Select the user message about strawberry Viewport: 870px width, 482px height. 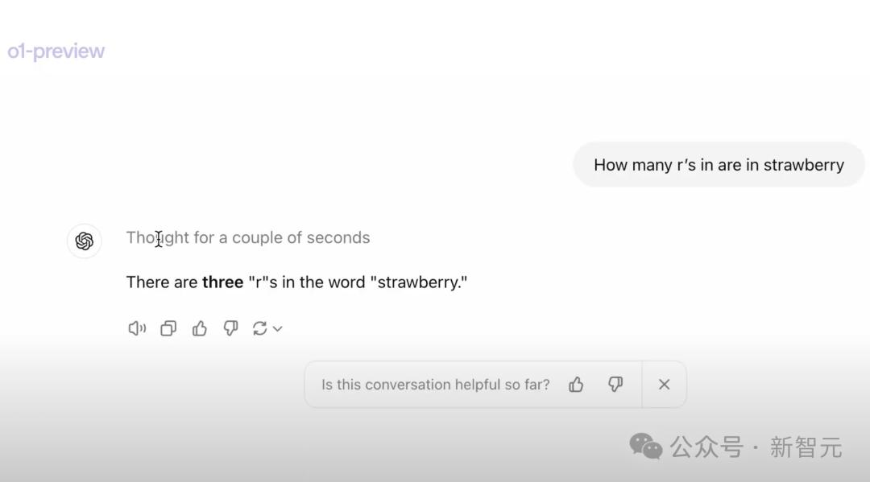coord(719,165)
